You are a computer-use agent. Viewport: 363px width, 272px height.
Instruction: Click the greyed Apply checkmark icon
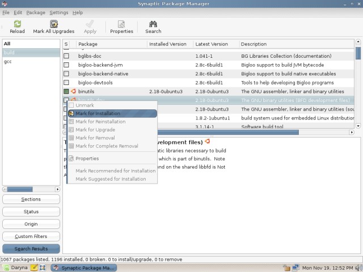pos(90,24)
